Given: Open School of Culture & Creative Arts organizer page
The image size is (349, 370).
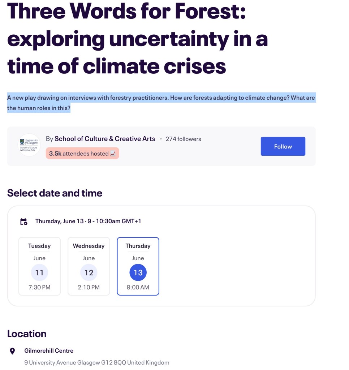Looking at the screenshot, I should pyautogui.click(x=105, y=139).
